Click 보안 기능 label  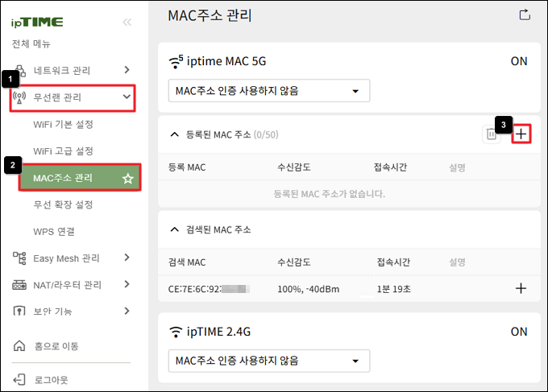[52, 312]
